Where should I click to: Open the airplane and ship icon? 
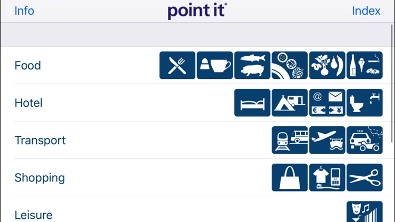(x=327, y=140)
